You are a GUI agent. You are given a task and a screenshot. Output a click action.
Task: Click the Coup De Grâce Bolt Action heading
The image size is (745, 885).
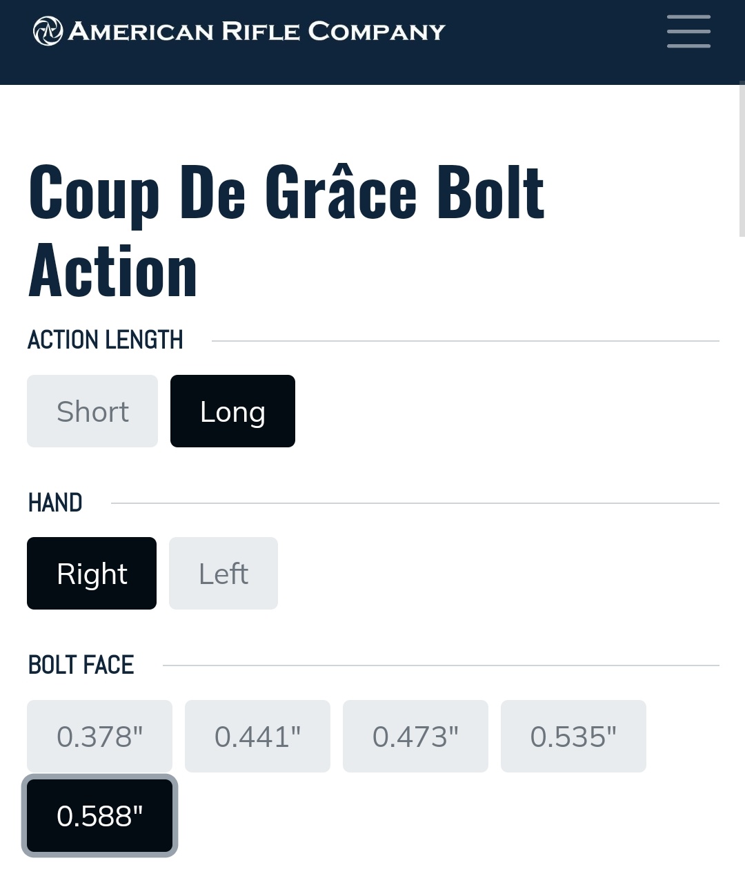tap(286, 231)
